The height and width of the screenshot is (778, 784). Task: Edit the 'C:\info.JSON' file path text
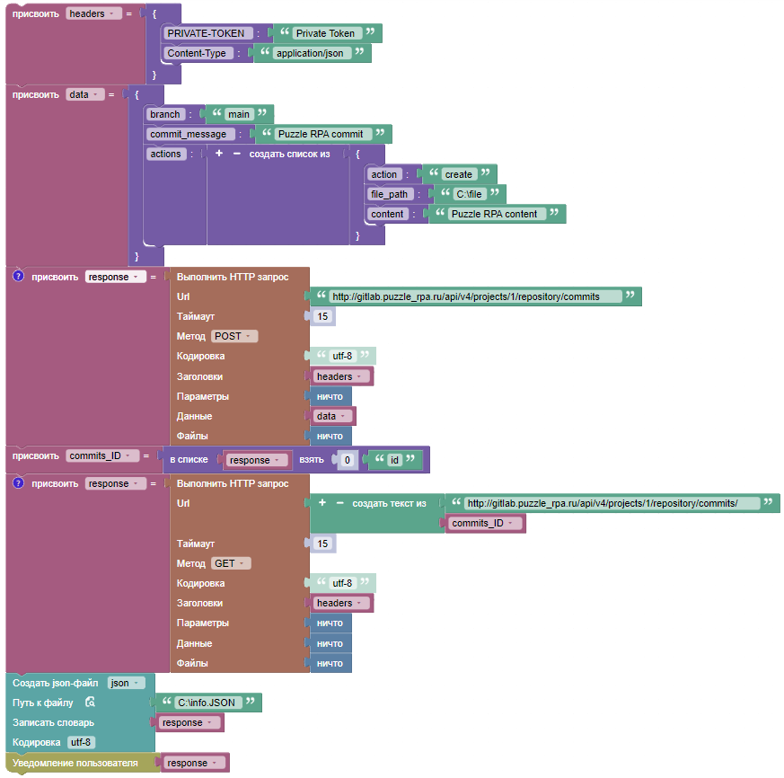pyautogui.click(x=207, y=703)
